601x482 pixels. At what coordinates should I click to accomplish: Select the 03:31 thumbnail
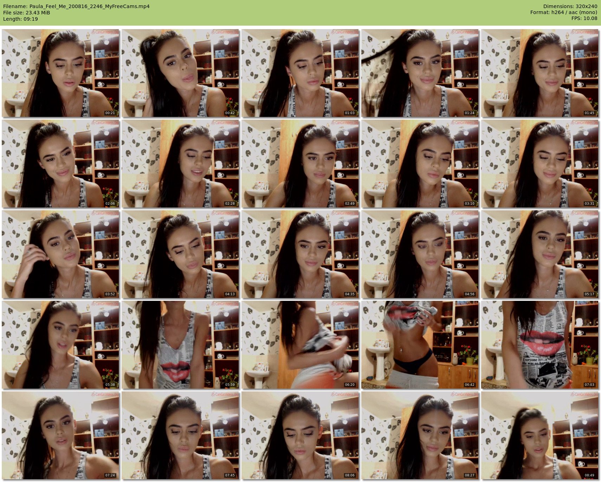pos(540,164)
